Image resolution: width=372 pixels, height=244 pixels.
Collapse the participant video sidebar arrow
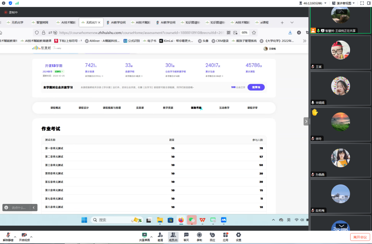(306, 121)
